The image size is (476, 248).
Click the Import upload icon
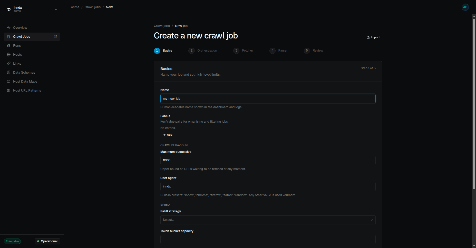pyautogui.click(x=368, y=37)
